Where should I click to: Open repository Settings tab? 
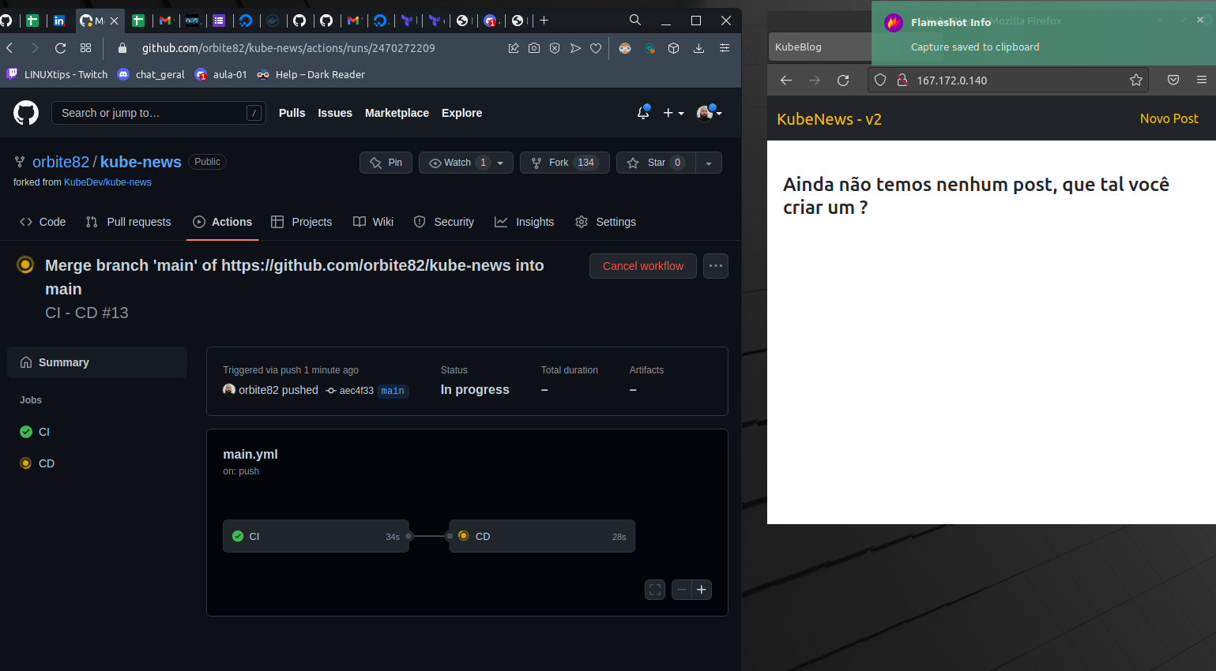pos(606,222)
